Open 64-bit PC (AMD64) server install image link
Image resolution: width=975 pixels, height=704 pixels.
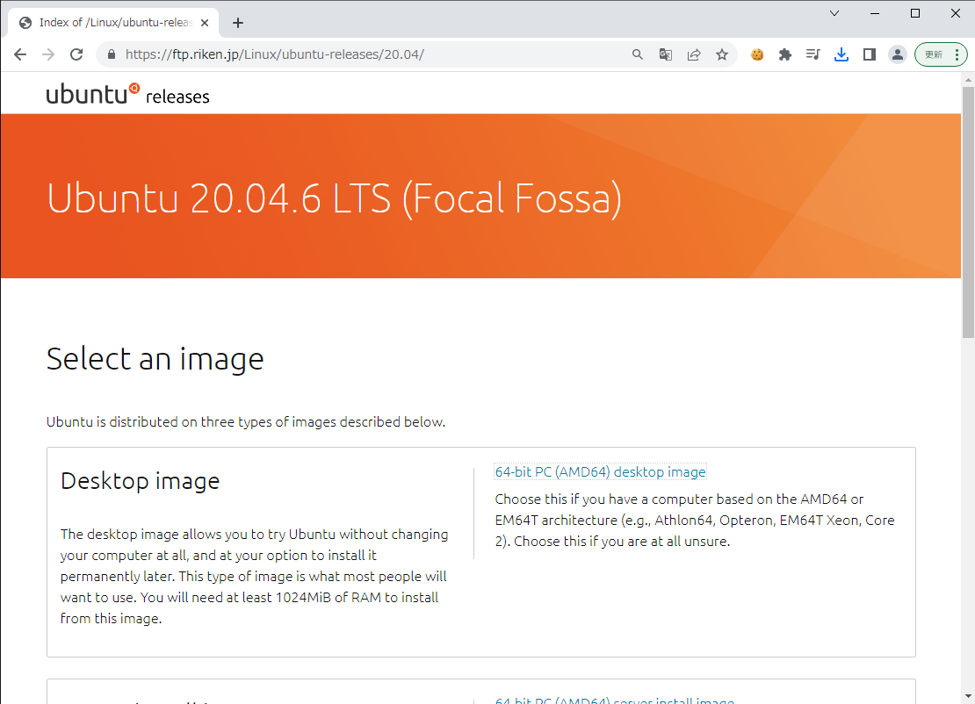[614, 700]
